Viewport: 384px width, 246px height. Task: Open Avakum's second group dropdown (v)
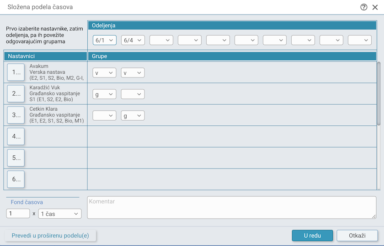click(x=133, y=73)
